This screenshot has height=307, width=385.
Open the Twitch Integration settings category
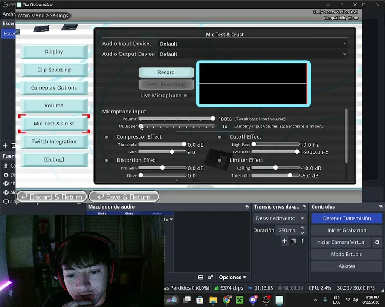(x=54, y=142)
